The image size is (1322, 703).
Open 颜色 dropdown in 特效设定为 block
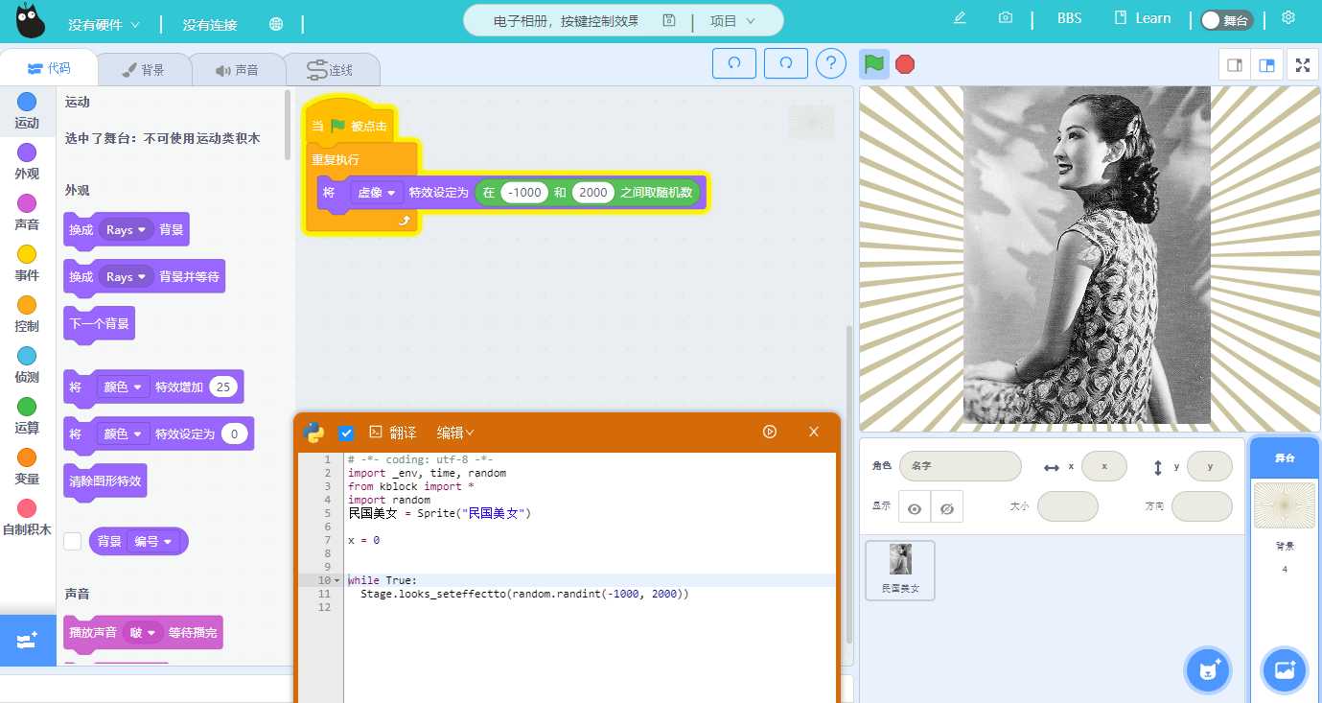point(124,434)
